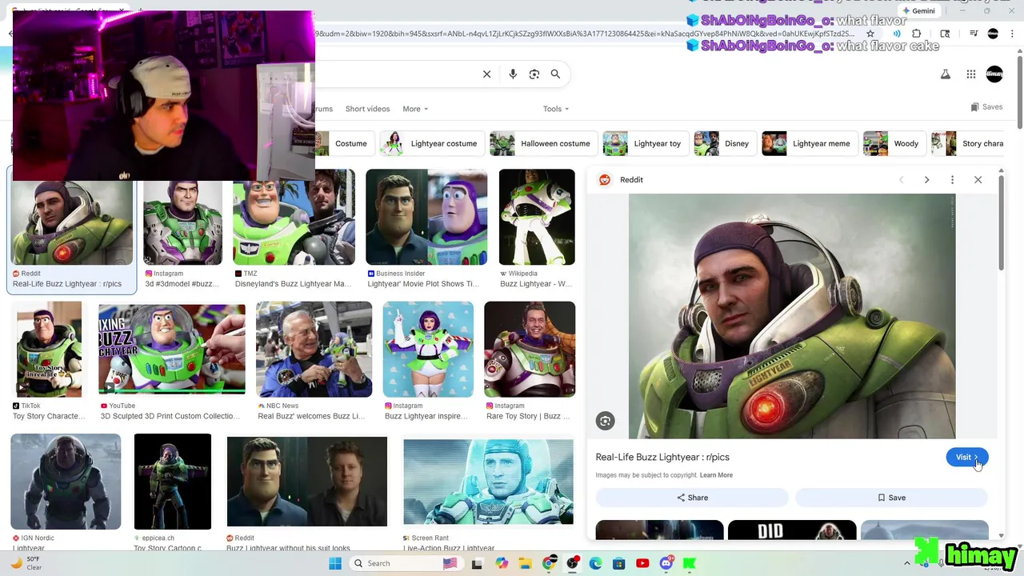Select the Lightyear meme filter chip
Image resolution: width=1024 pixels, height=576 pixels.
tap(810, 143)
